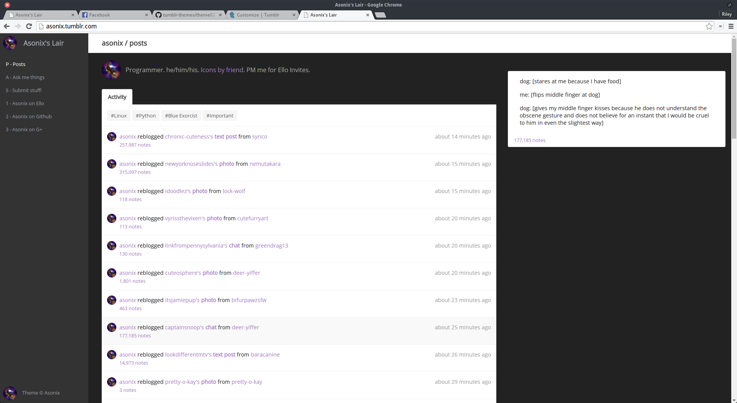Close the Customize | Tumblr tab
Screen dimensions: 737x403
point(294,15)
